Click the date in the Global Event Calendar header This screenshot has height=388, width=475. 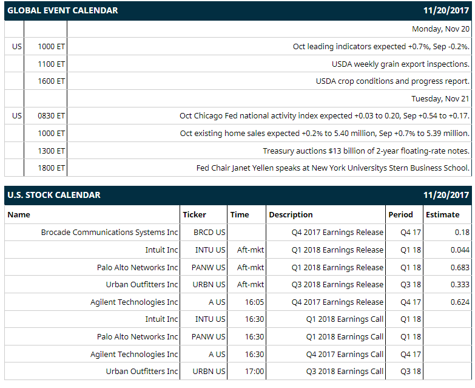(446, 10)
